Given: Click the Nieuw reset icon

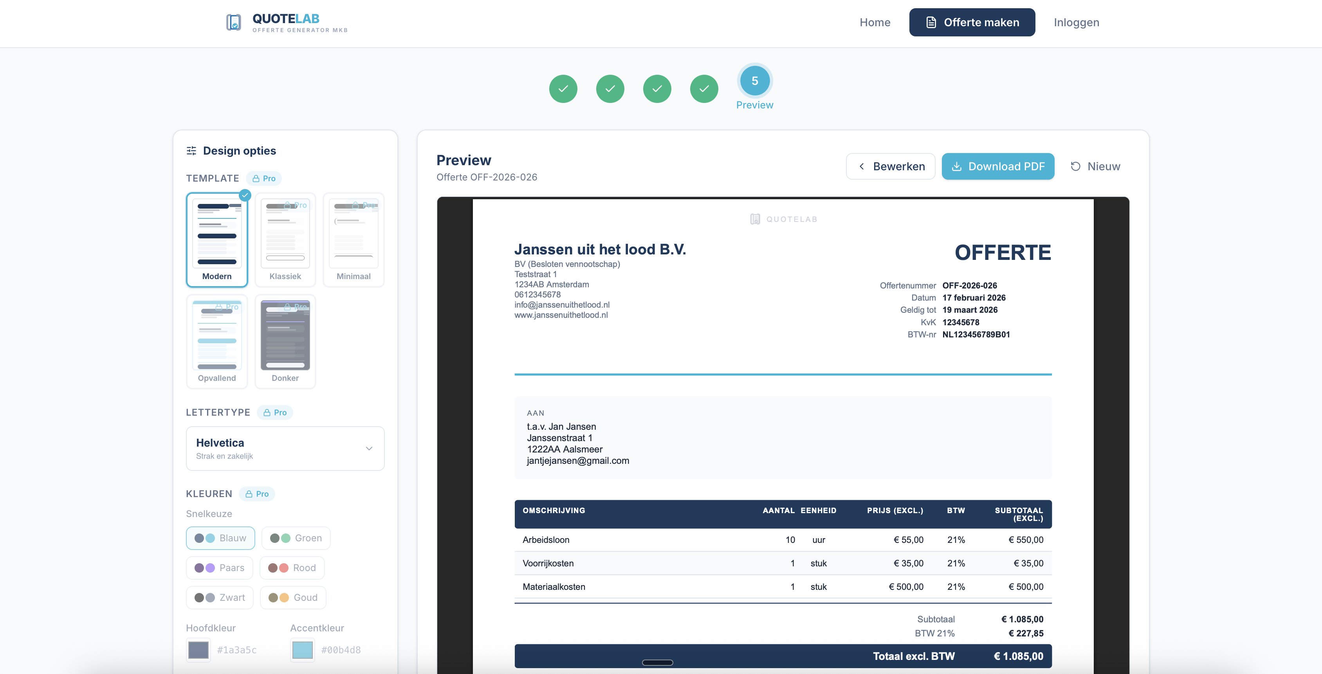Looking at the screenshot, I should [x=1076, y=166].
